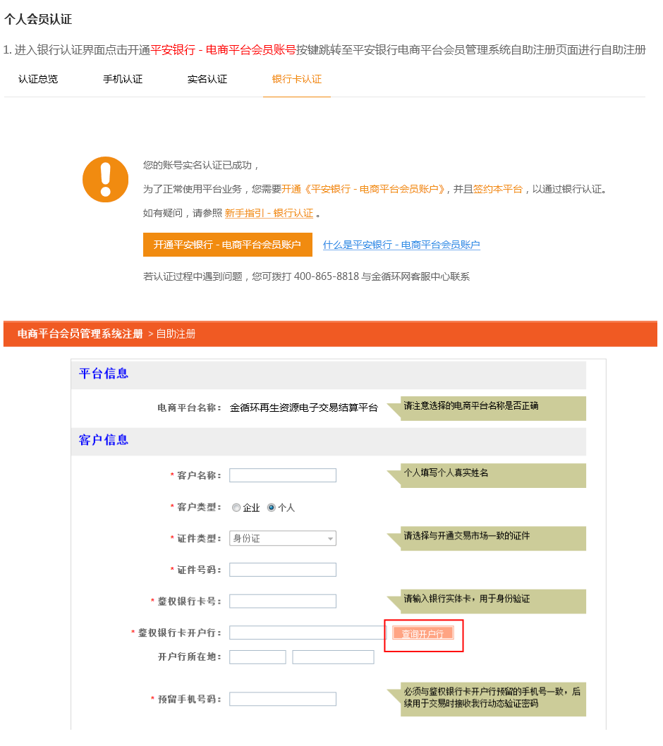Click the 预留手机号码 input field

click(283, 699)
